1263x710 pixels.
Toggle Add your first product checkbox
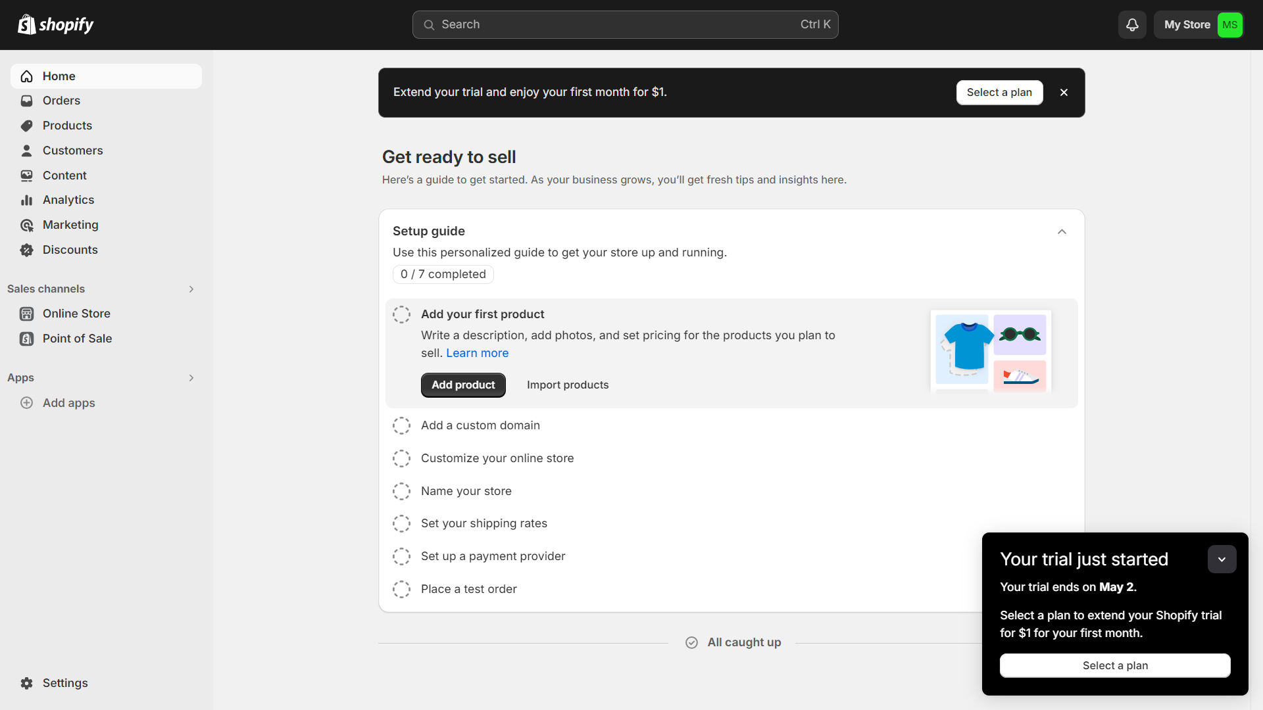coord(402,314)
